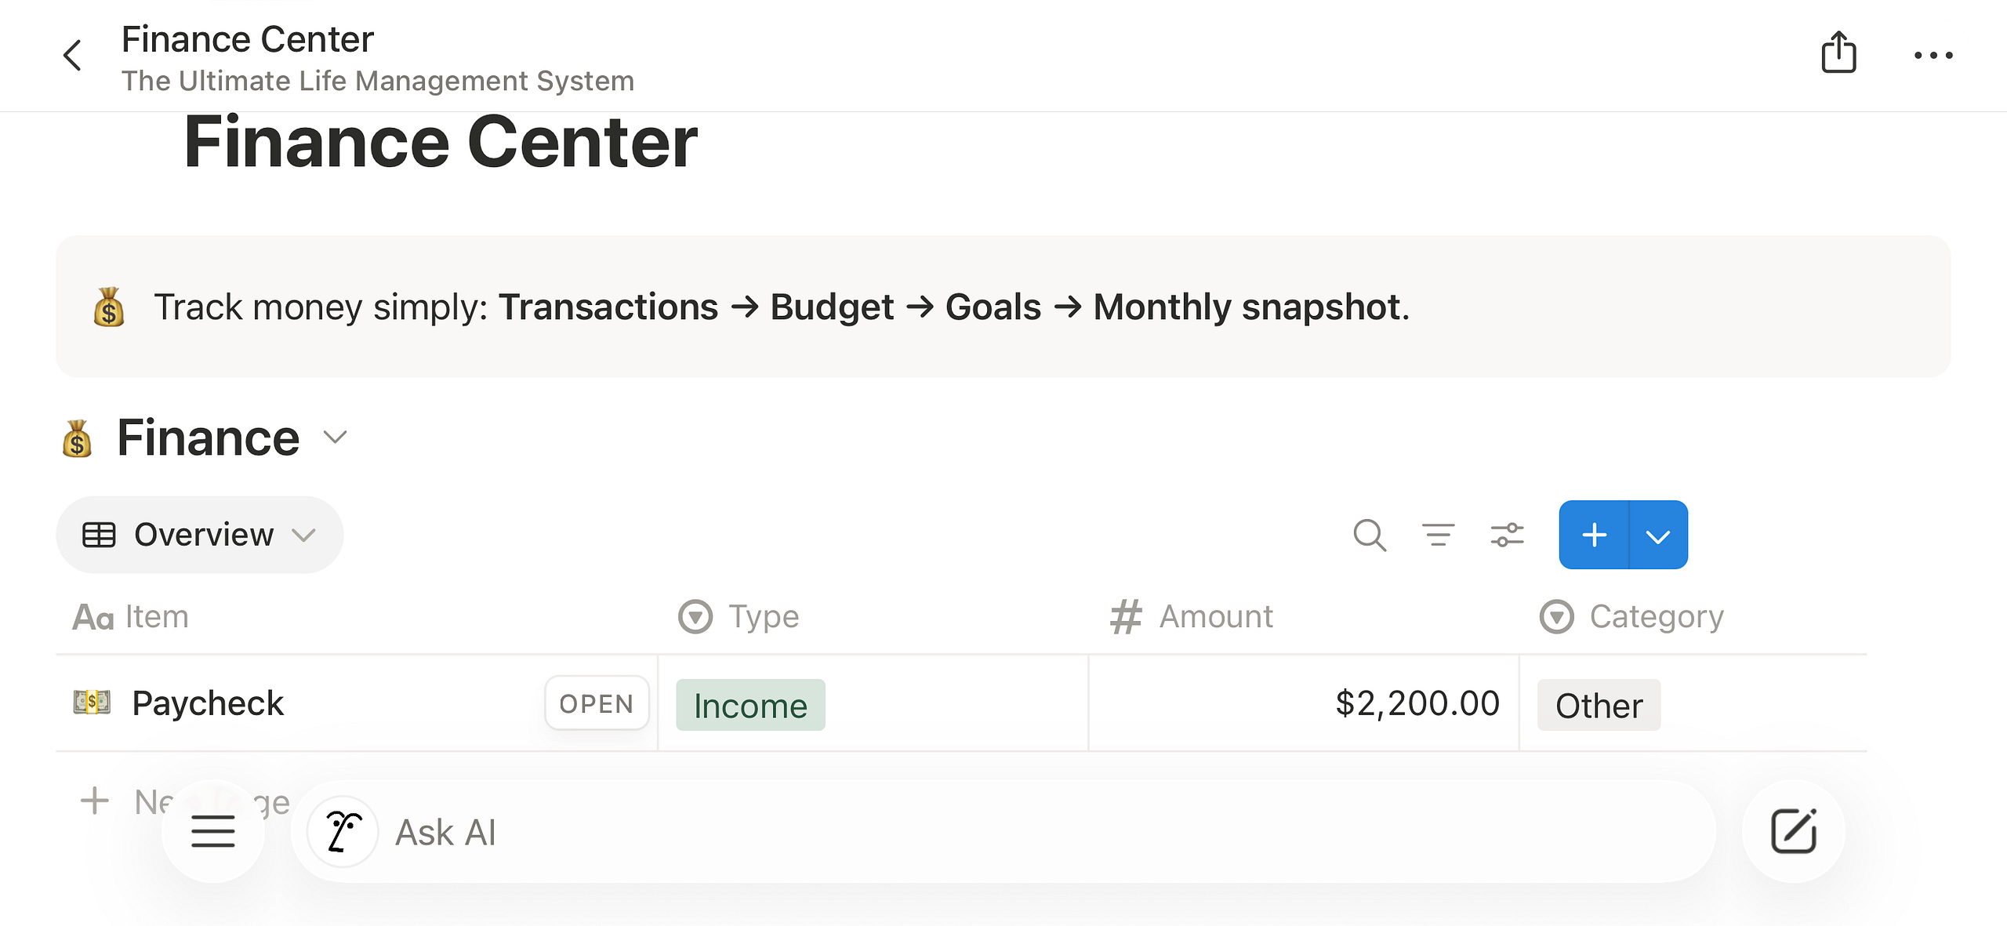Image resolution: width=2007 pixels, height=926 pixels.
Task: Open the three-dots more menu
Action: coord(1933,55)
